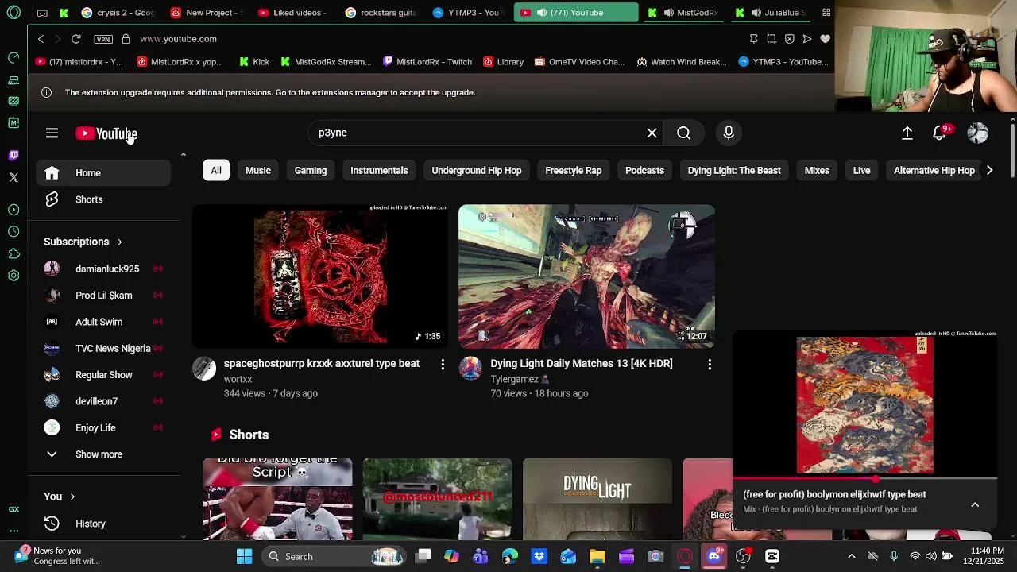Open the X (Twitter) sidebar icon
Viewport: 1017px width, 572px height.
(x=14, y=177)
